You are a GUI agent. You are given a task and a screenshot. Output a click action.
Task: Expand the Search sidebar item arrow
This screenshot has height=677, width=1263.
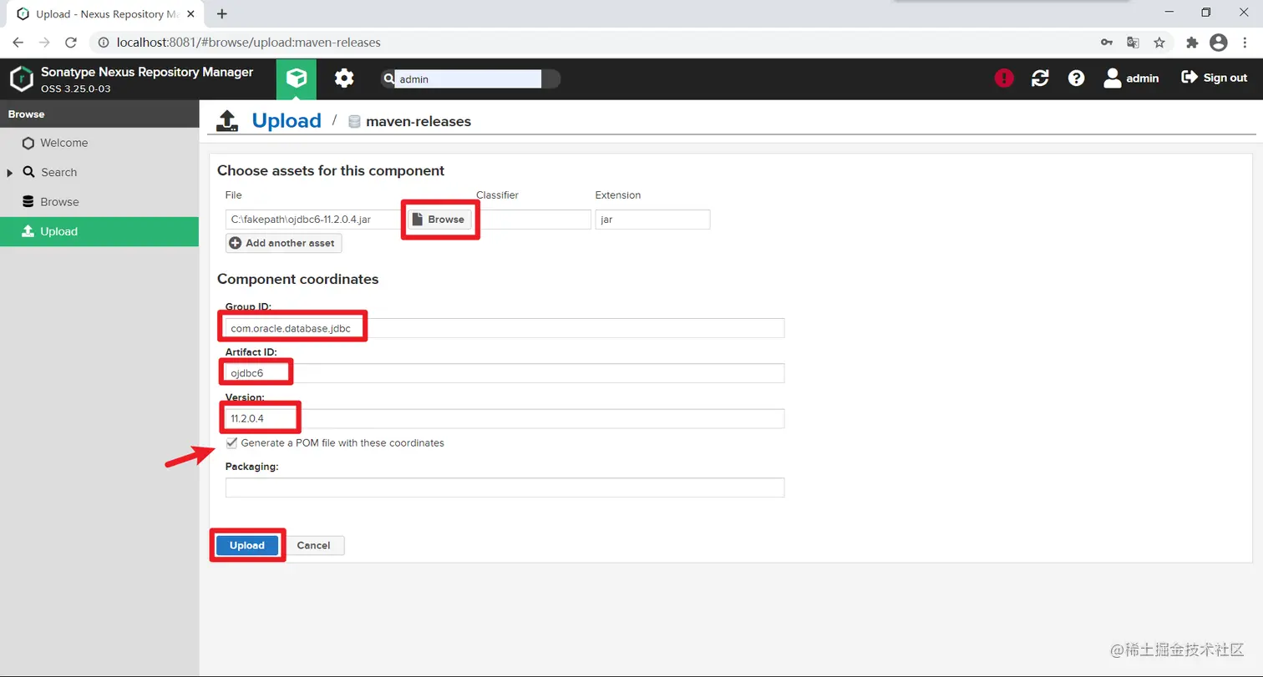coord(10,173)
